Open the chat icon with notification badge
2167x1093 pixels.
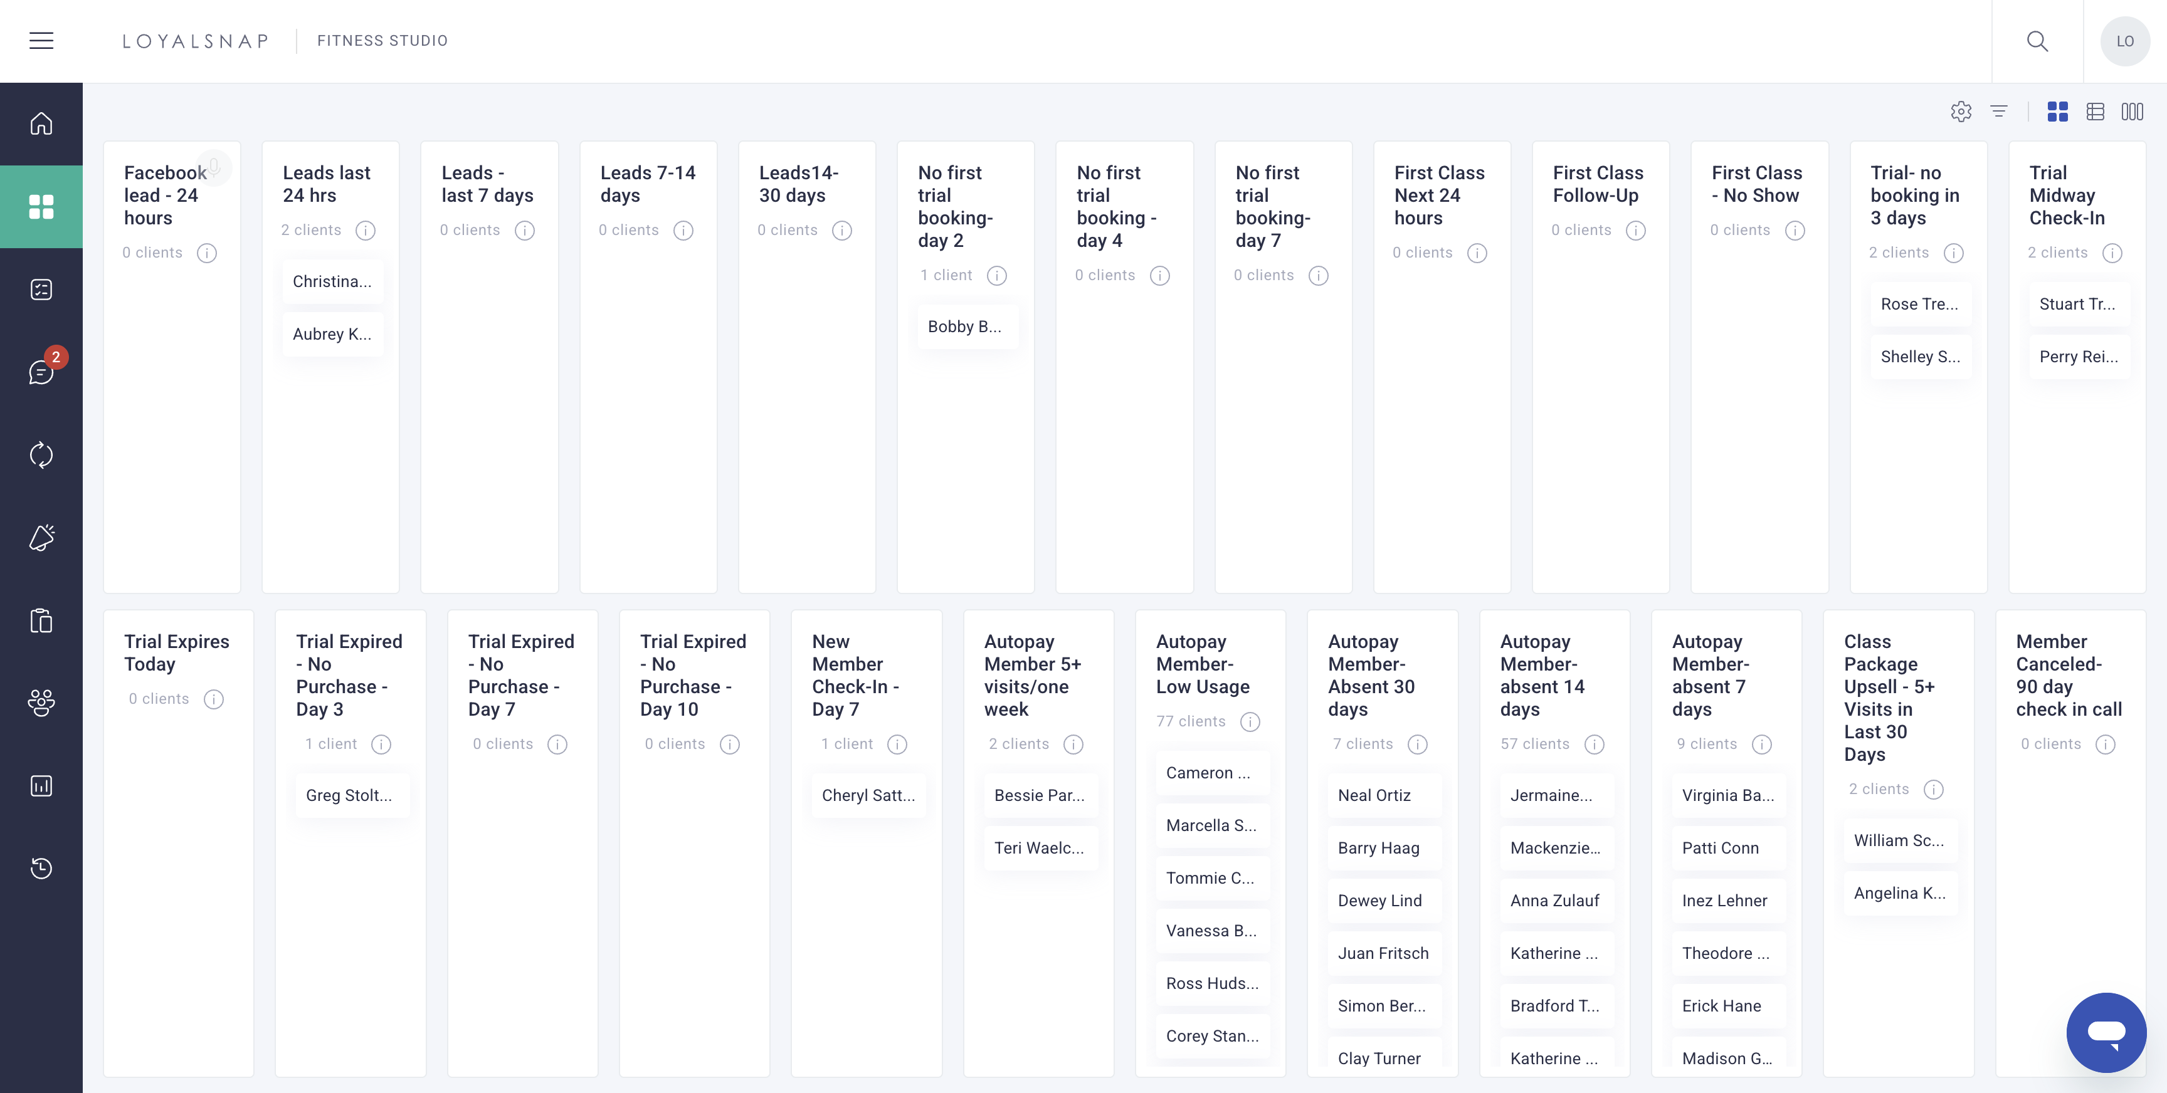pos(41,372)
